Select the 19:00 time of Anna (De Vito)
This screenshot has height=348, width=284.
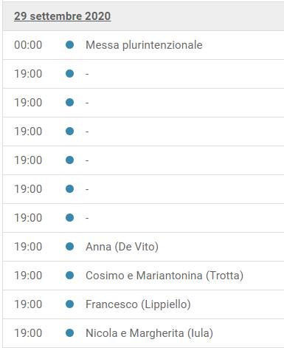point(28,247)
